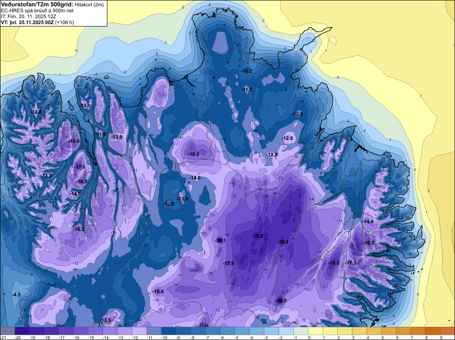This screenshot has width=455, height=340.
Task: Click pale green legend swatch between -1 and 0
Action: pos(301,331)
